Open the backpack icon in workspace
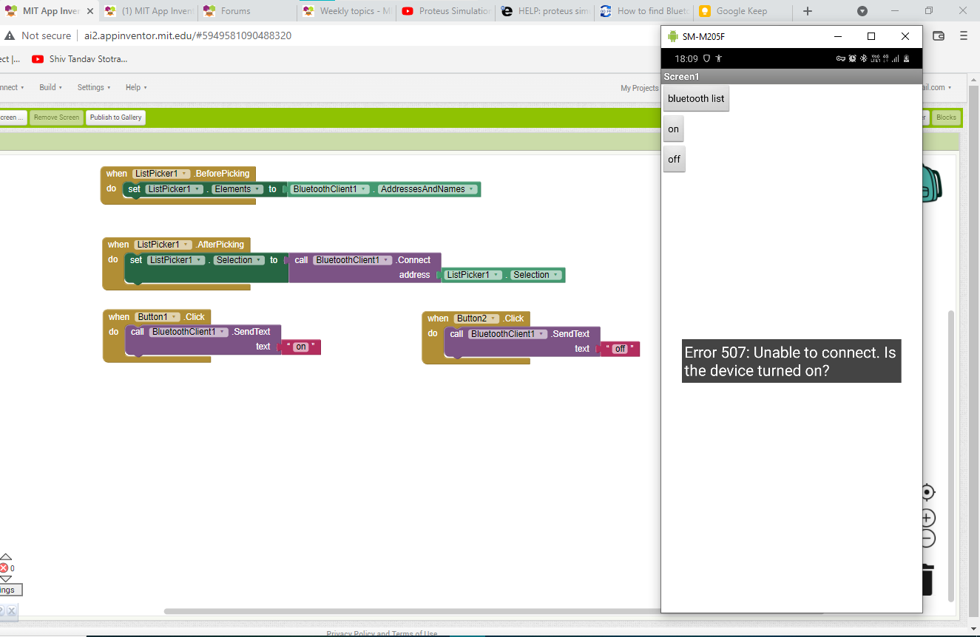Screen dimensions: 980x637 click(x=932, y=183)
